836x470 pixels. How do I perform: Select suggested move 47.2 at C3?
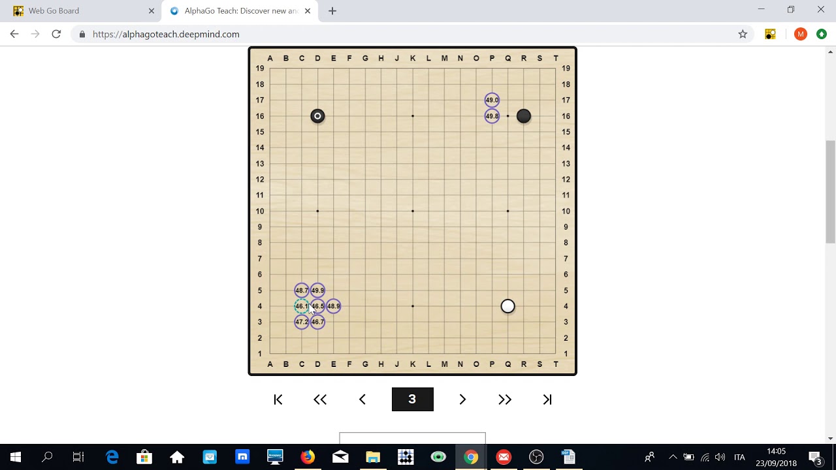302,322
